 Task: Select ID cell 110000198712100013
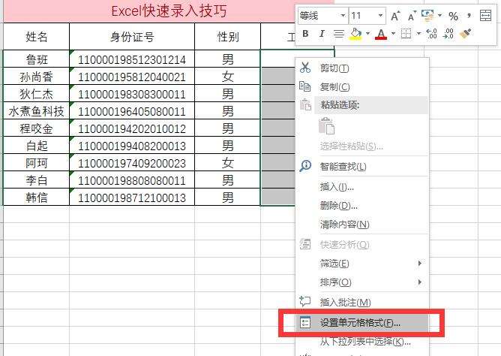coord(132,197)
